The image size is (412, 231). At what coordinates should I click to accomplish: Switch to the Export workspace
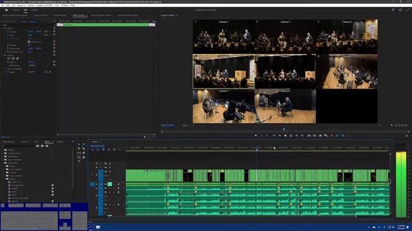pyautogui.click(x=34, y=10)
